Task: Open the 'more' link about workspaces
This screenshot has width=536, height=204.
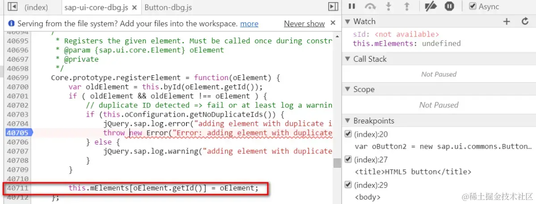Action: [249, 24]
